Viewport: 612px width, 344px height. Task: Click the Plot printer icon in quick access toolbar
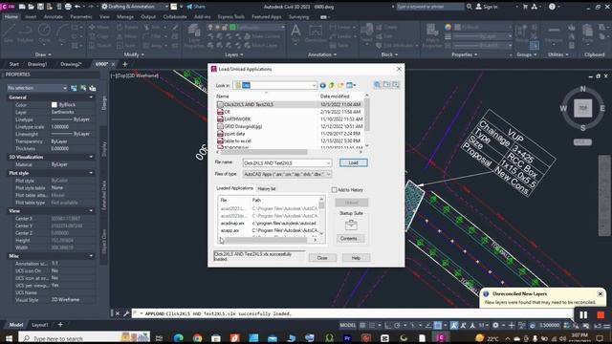point(68,7)
